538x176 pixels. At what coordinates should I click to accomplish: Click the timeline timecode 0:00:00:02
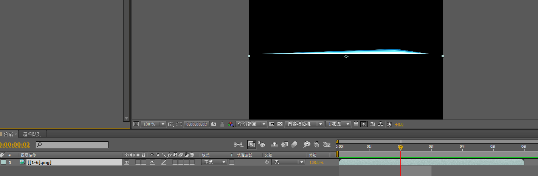[15, 145]
